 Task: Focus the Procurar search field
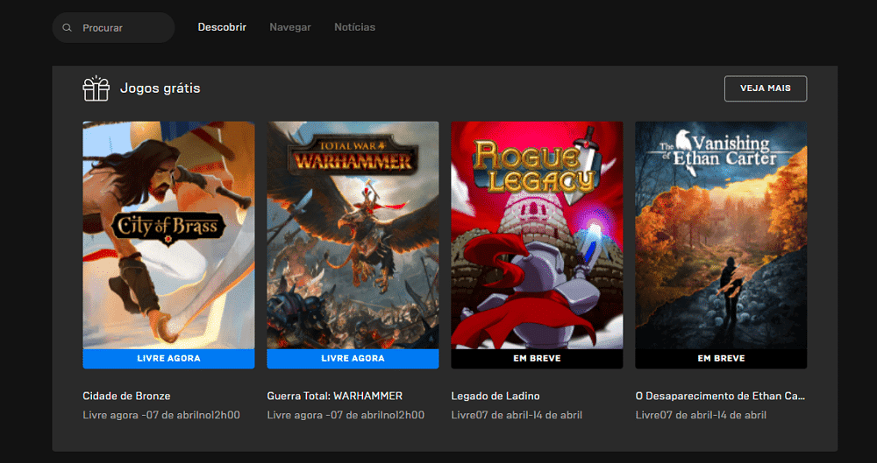coord(113,27)
